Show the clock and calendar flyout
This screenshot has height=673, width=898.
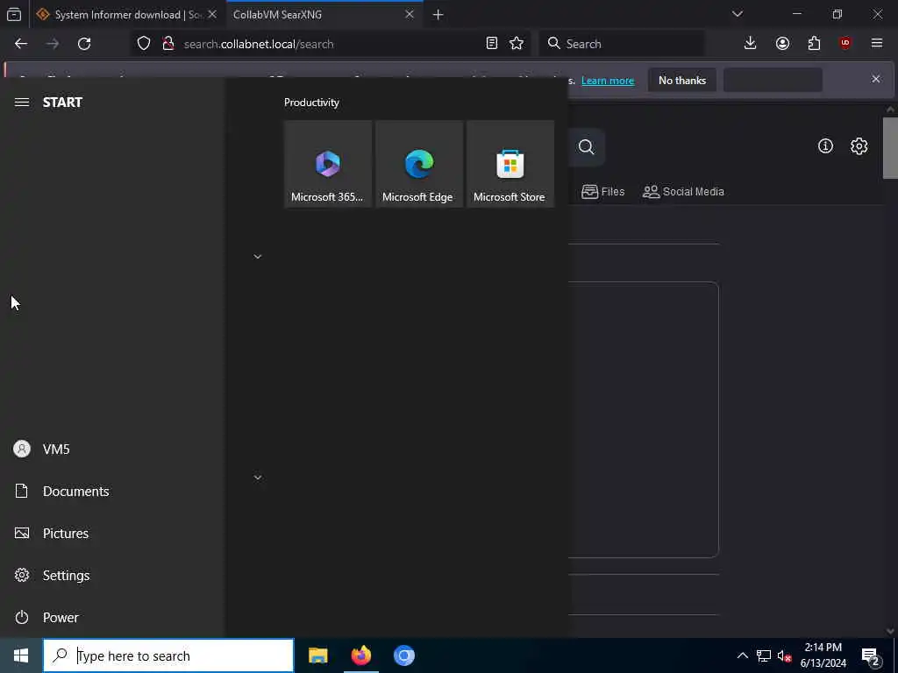[x=823, y=655]
